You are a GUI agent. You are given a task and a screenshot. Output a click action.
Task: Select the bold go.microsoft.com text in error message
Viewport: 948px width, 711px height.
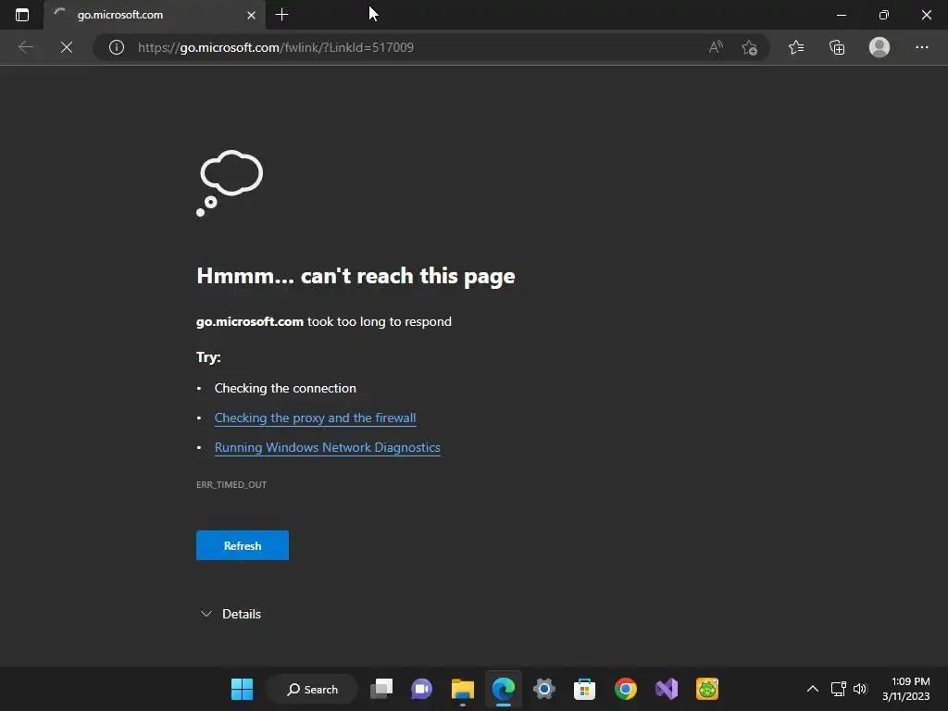click(x=250, y=321)
